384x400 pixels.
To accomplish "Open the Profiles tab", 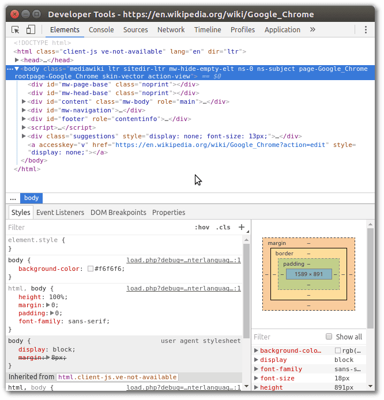I will point(243,30).
